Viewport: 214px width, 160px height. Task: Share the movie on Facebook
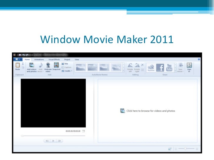pos(160,67)
